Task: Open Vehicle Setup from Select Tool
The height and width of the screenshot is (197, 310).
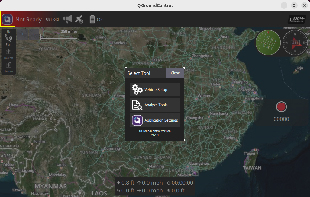Action: tap(155, 89)
